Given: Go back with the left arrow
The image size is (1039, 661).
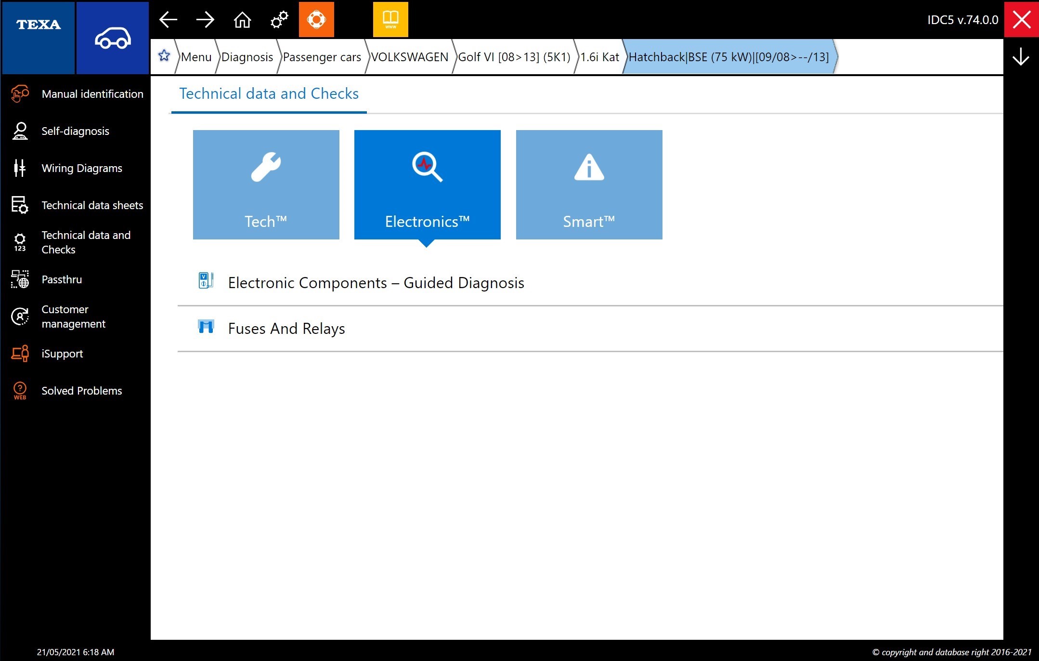Looking at the screenshot, I should pos(168,20).
